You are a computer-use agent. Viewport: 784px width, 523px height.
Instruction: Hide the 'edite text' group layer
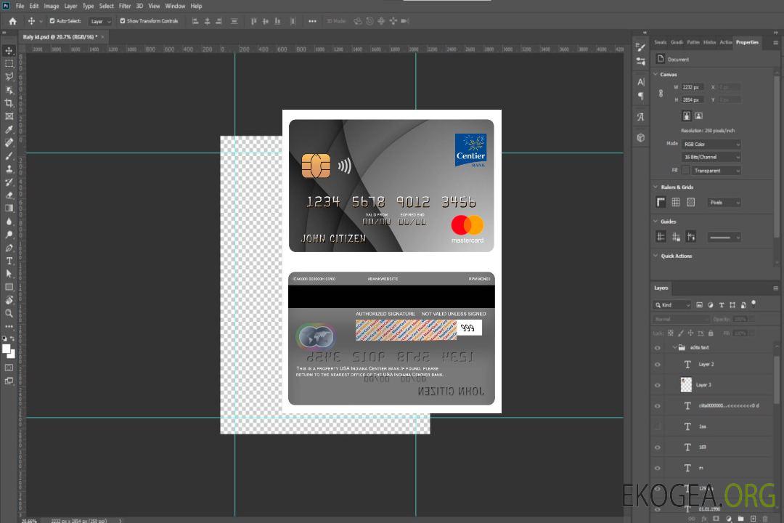click(x=658, y=348)
